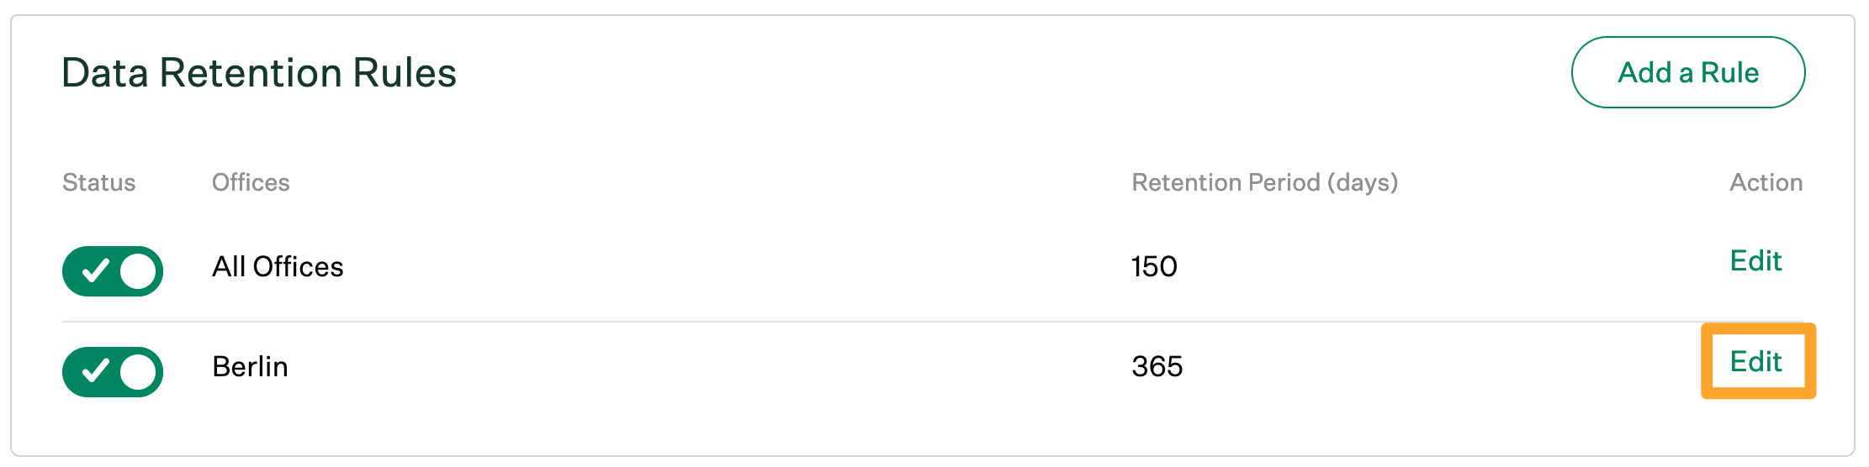
Task: Select the Berlin office name
Action: (250, 367)
